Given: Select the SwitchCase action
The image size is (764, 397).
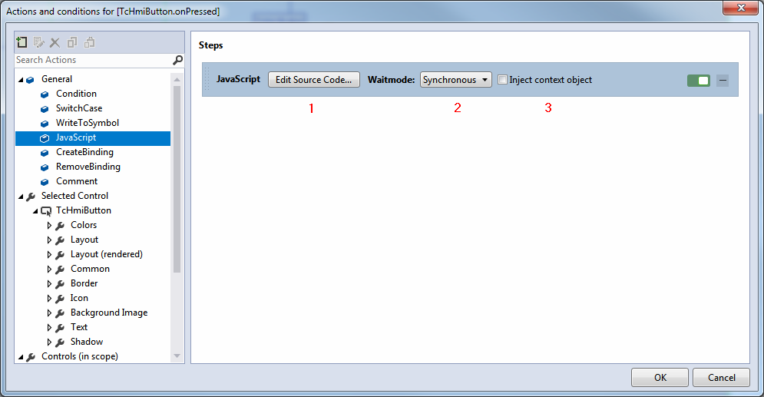Looking at the screenshot, I should (79, 108).
